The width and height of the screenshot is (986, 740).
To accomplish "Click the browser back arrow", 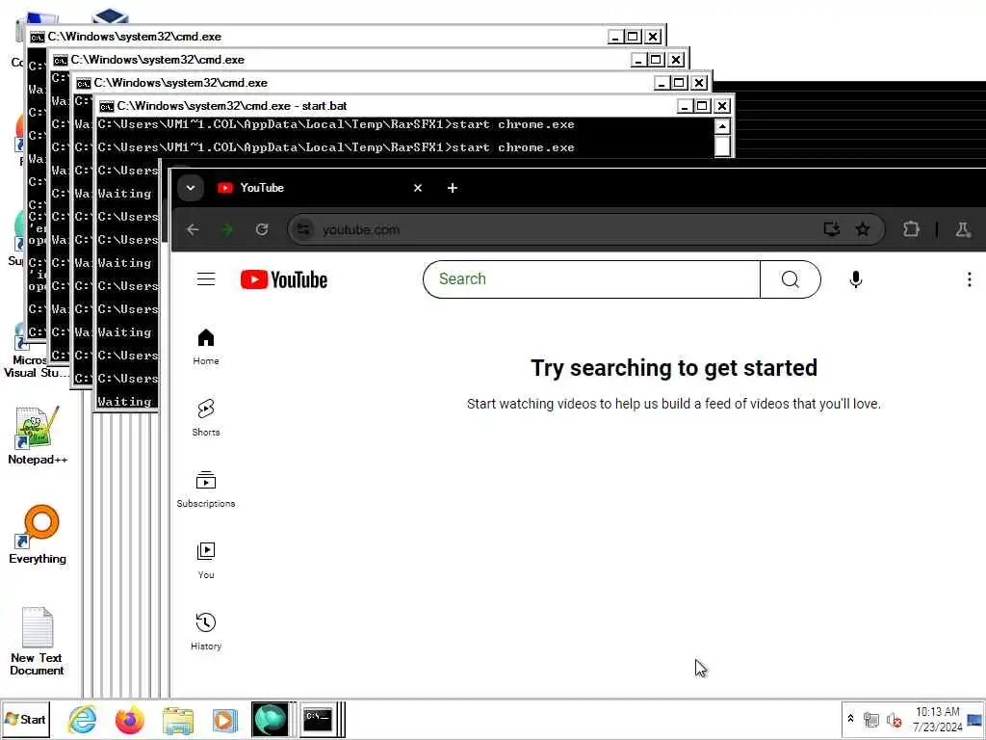I will tap(193, 229).
